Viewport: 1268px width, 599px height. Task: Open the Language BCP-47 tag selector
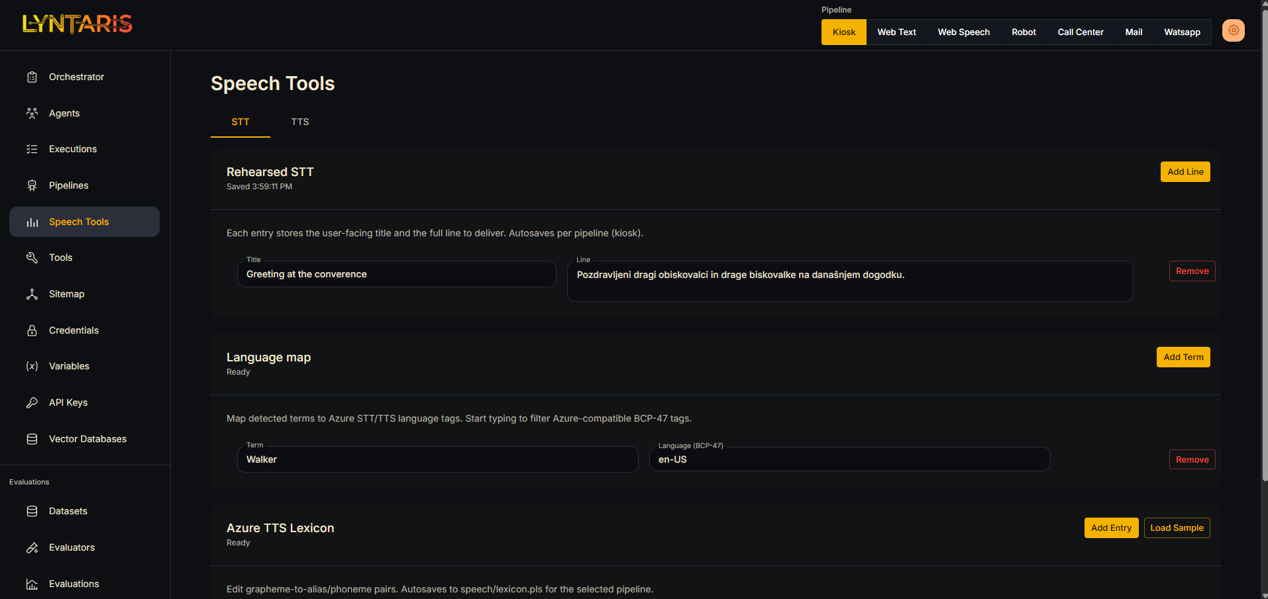pyautogui.click(x=849, y=459)
